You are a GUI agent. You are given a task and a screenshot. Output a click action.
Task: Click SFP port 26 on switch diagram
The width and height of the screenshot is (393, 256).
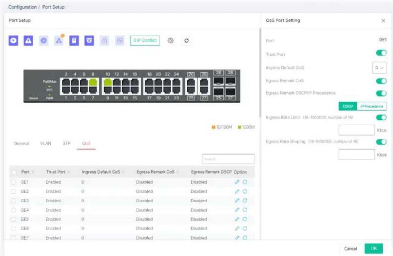[218, 81]
